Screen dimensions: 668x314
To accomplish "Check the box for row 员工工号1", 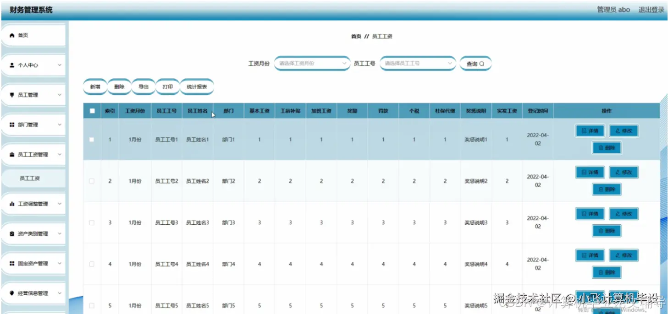I will click(x=92, y=140).
